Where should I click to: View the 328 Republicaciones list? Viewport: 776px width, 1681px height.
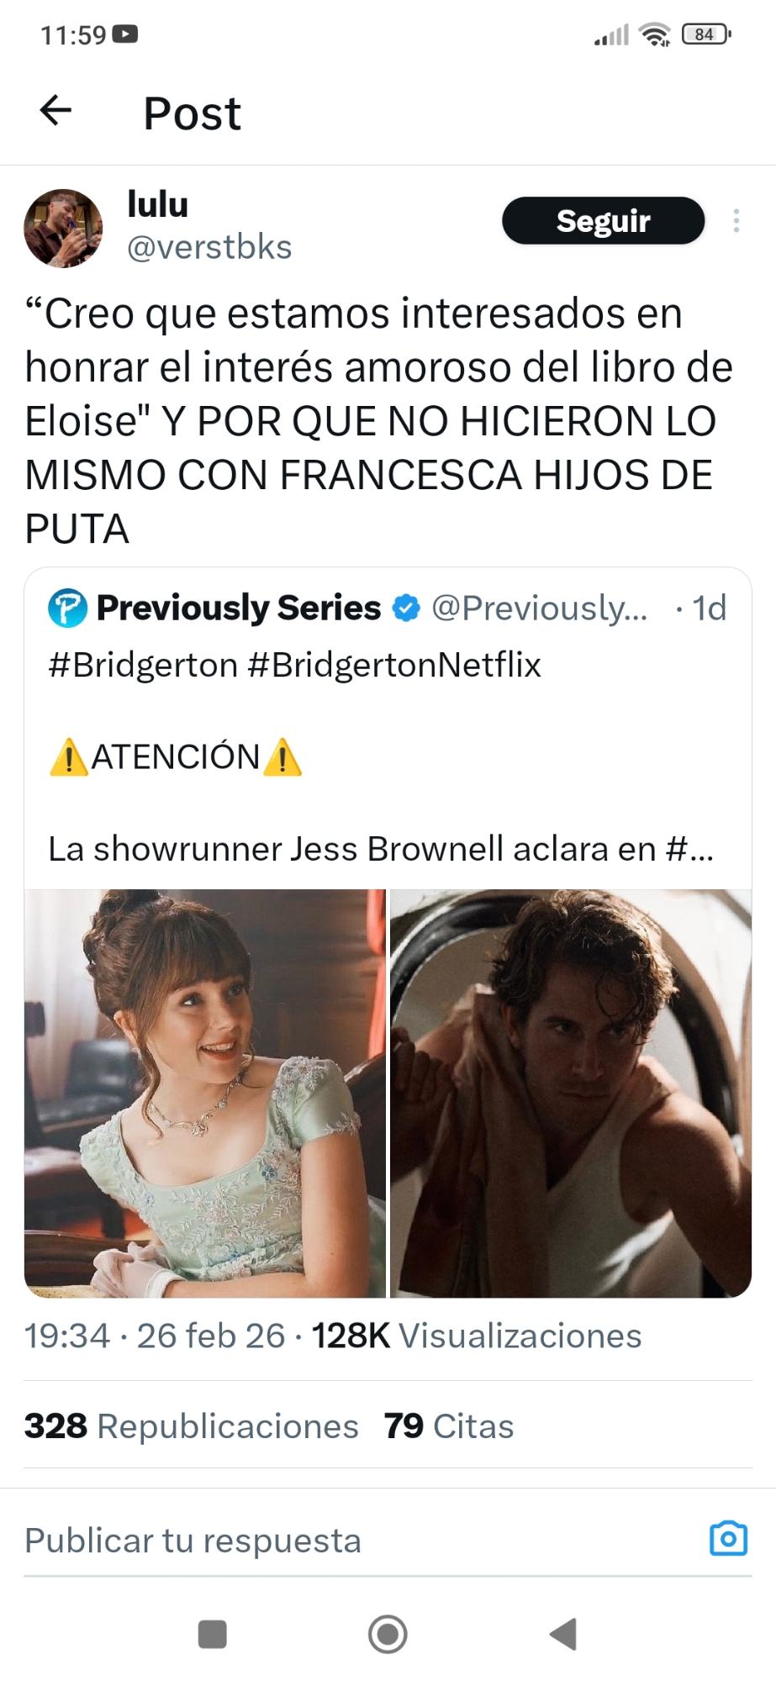coord(191,1426)
